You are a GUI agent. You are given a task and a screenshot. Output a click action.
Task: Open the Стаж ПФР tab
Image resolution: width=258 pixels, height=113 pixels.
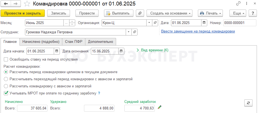point(74,41)
